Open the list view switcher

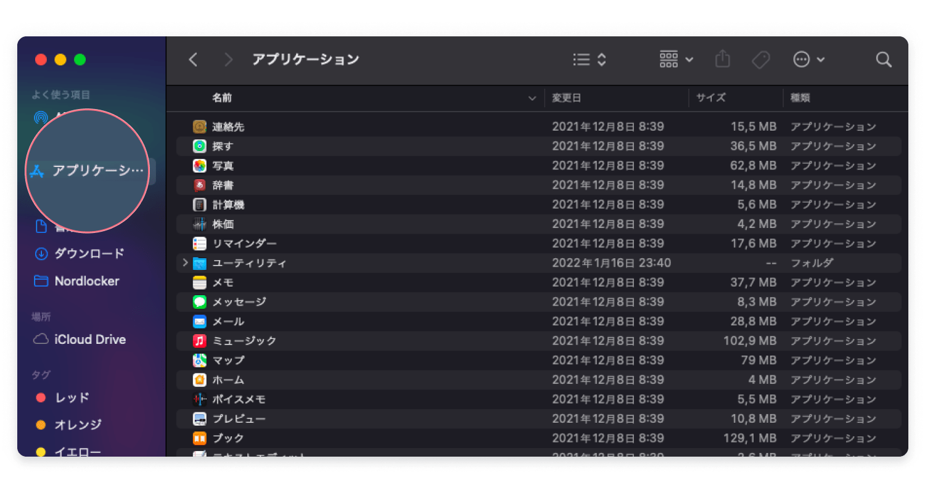(590, 60)
